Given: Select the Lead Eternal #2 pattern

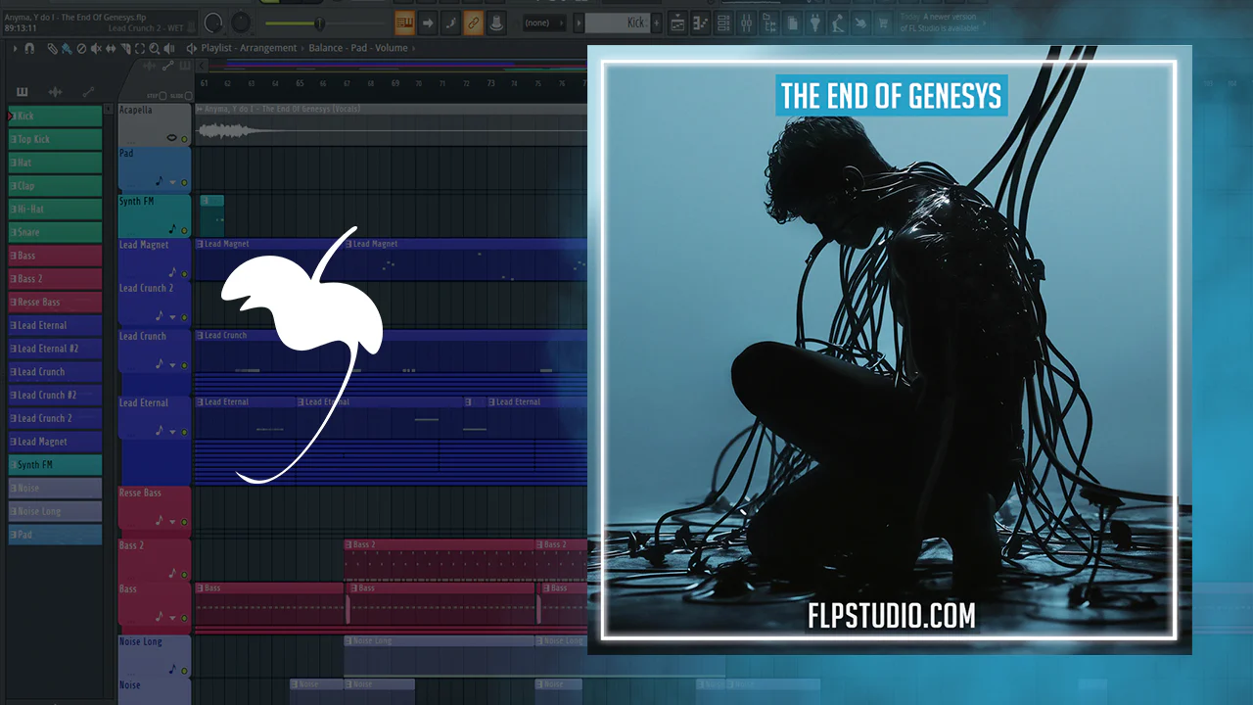Looking at the screenshot, I should point(55,349).
